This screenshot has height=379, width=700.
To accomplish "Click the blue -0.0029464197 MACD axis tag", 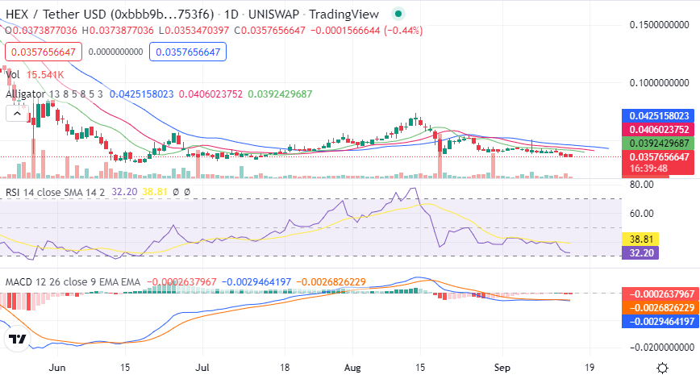I will tap(660, 322).
